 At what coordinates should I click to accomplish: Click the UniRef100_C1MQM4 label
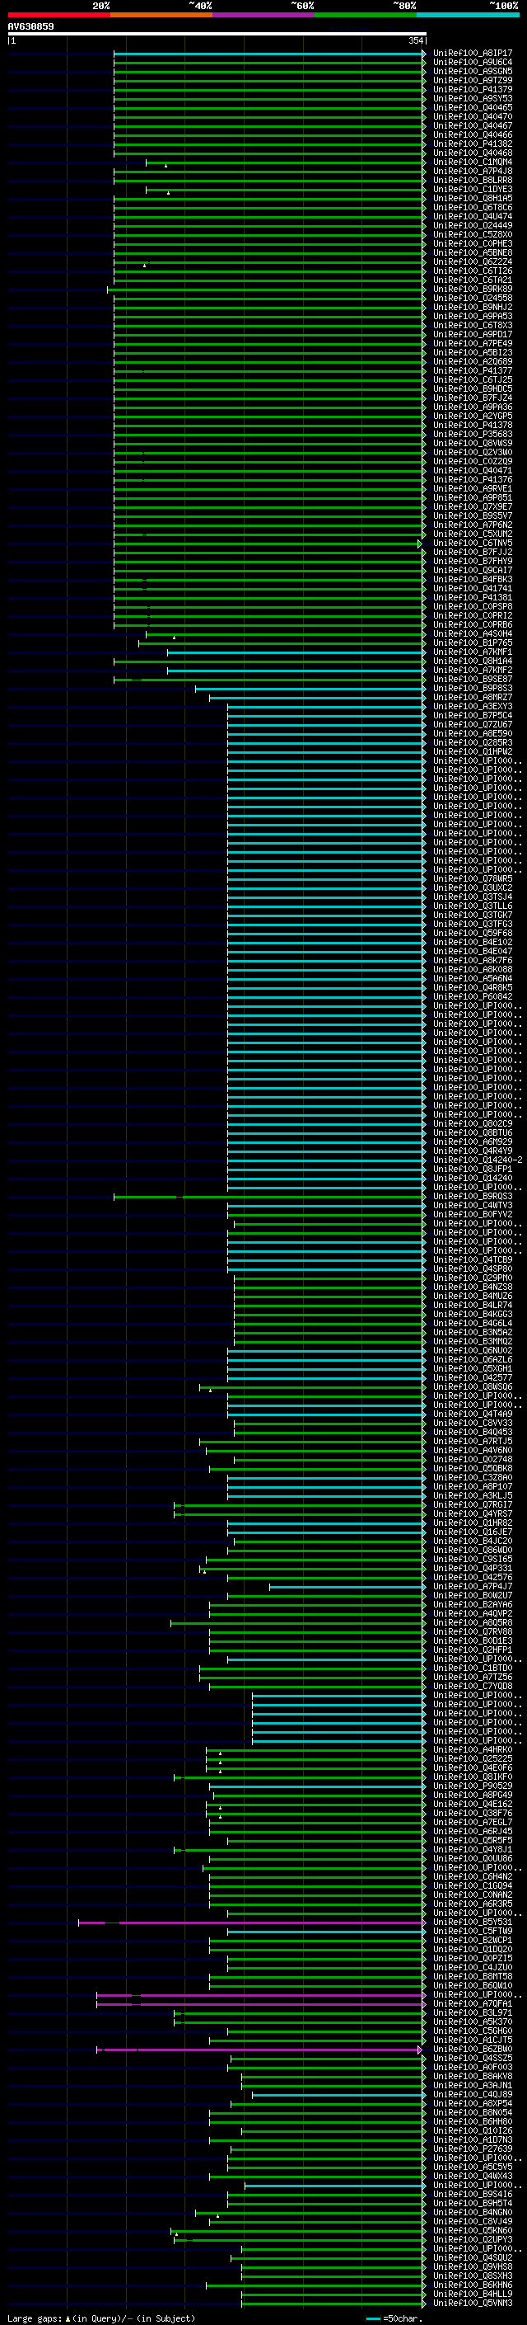coord(473,162)
